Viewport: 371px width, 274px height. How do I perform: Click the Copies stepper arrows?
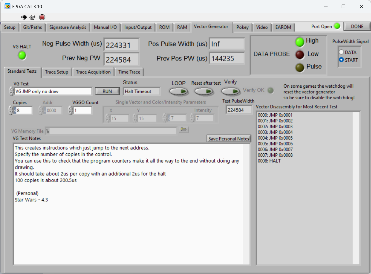pos(11,110)
